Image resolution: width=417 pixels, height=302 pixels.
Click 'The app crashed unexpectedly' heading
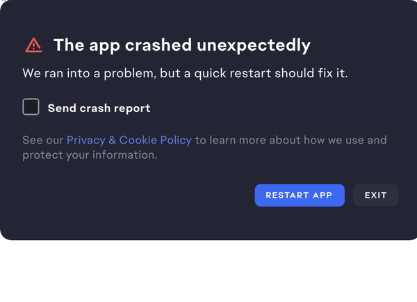pyautogui.click(x=182, y=45)
